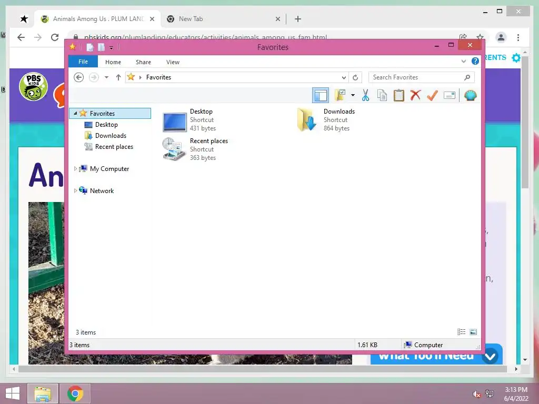Click Favorites in the address bar
The height and width of the screenshot is (404, 539).
tap(158, 77)
